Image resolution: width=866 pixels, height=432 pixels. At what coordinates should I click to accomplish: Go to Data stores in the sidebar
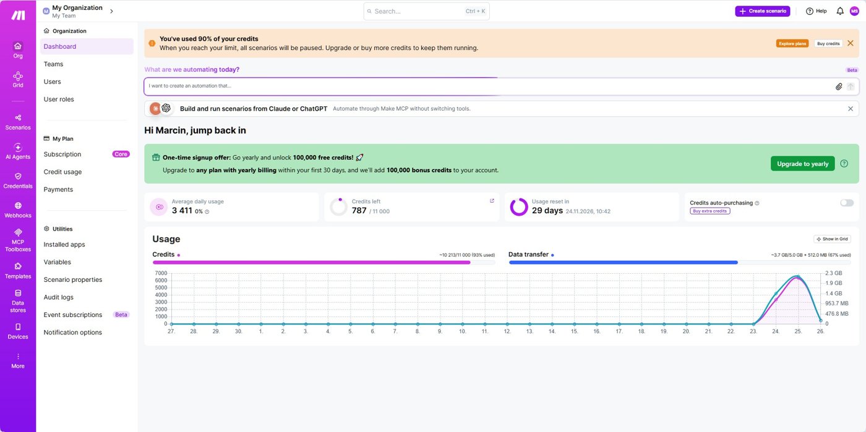(x=18, y=301)
